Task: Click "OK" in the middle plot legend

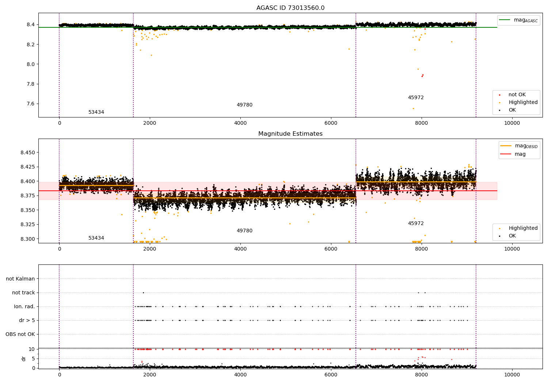Action: 512,236
